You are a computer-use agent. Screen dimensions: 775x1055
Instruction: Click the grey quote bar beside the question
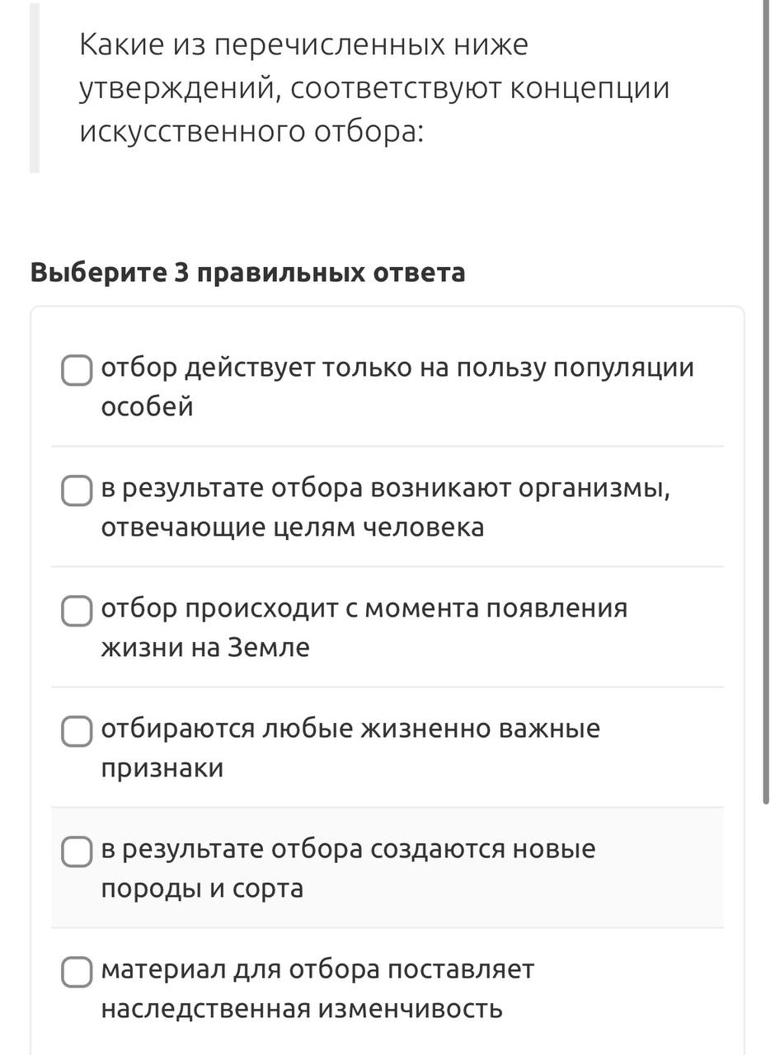pos(35,87)
